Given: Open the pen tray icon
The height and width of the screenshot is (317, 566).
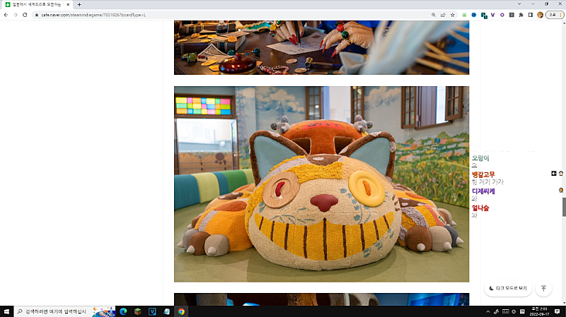Looking at the screenshot, I should point(497,311).
